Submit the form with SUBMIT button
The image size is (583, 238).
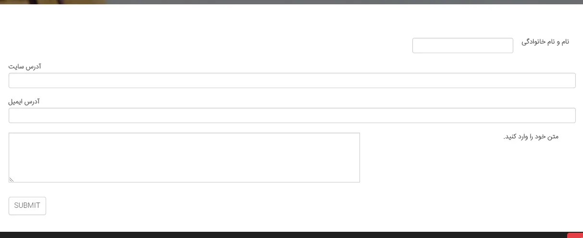pyautogui.click(x=27, y=206)
